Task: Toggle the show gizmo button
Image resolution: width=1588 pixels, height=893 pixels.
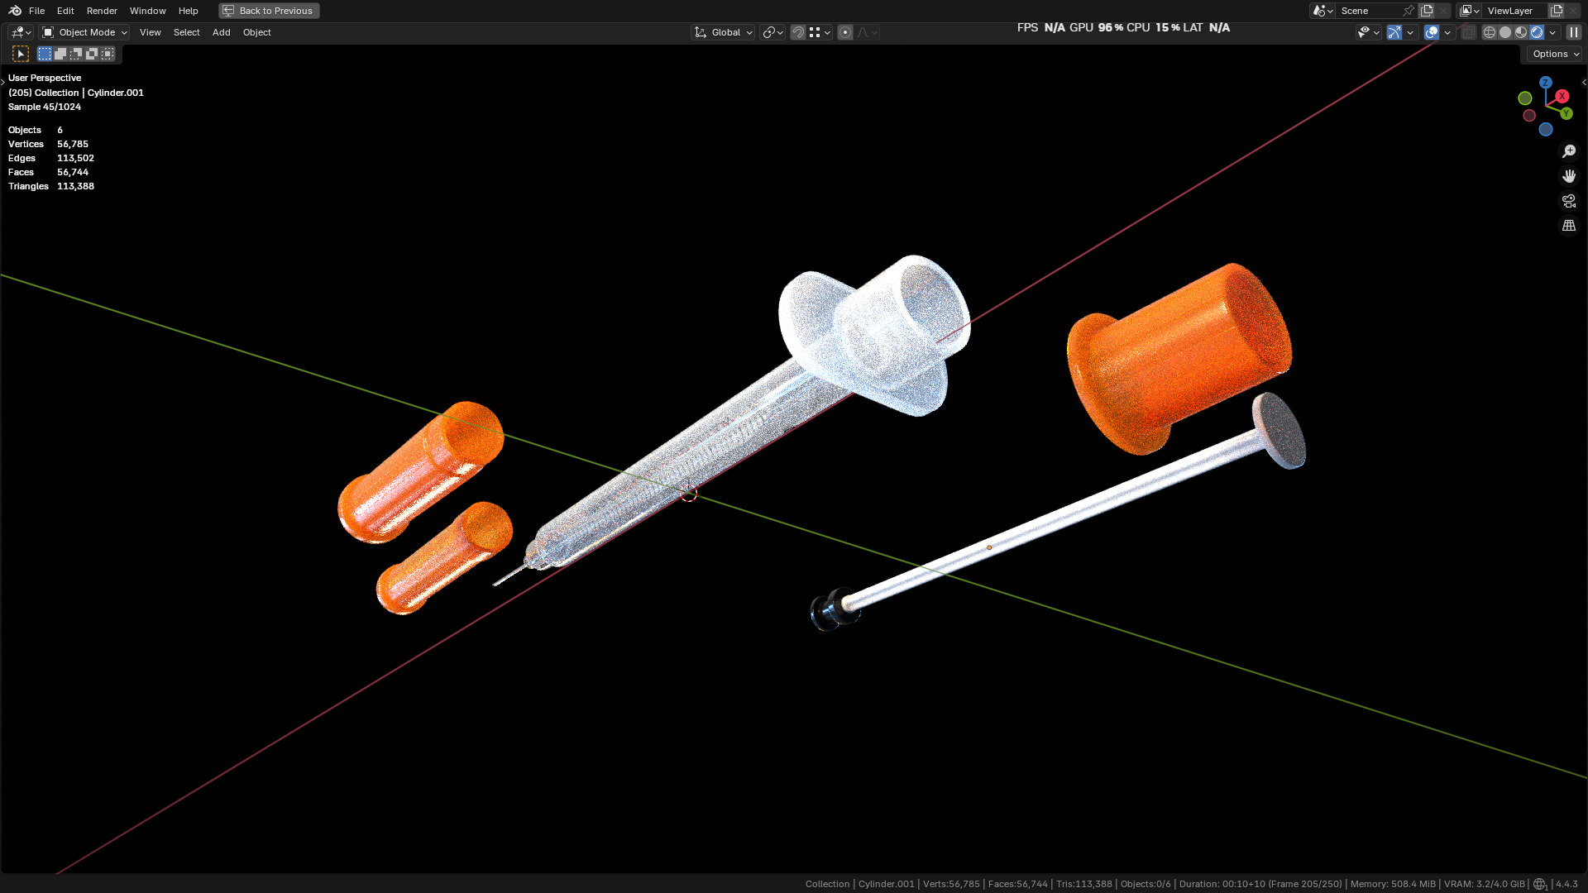Action: point(1394,32)
